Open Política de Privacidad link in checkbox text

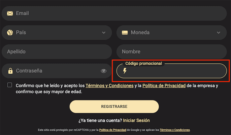(x=164, y=86)
